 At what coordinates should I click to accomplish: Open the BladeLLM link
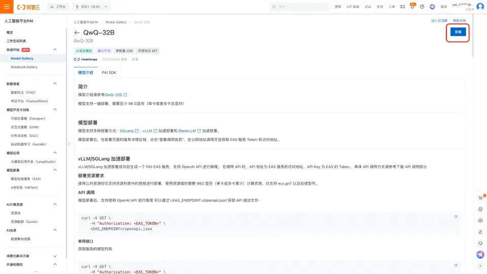[x=189, y=131]
